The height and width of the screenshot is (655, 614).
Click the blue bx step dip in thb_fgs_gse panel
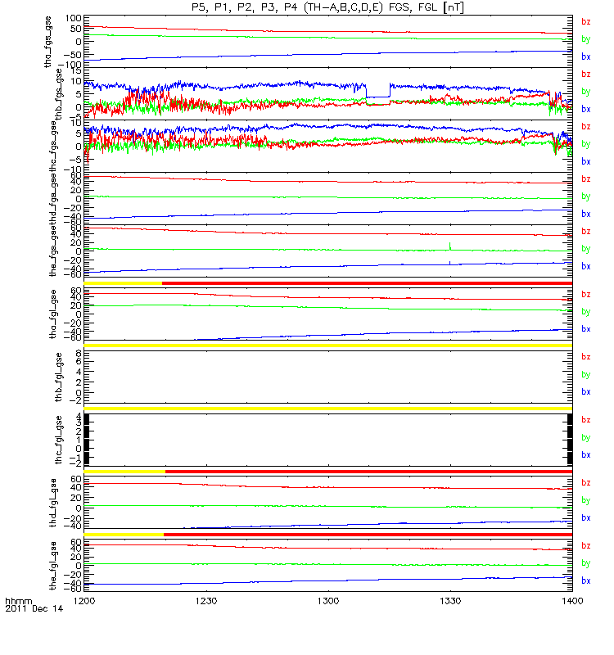click(378, 97)
